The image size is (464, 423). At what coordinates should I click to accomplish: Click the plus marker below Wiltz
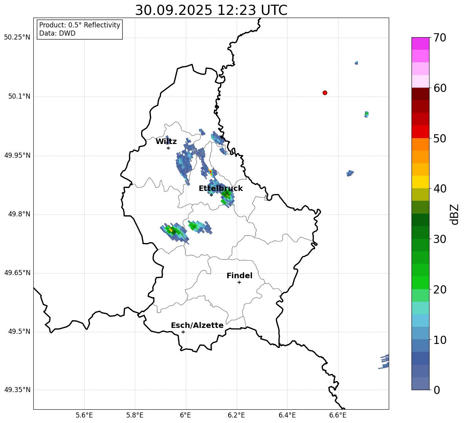[x=169, y=148]
